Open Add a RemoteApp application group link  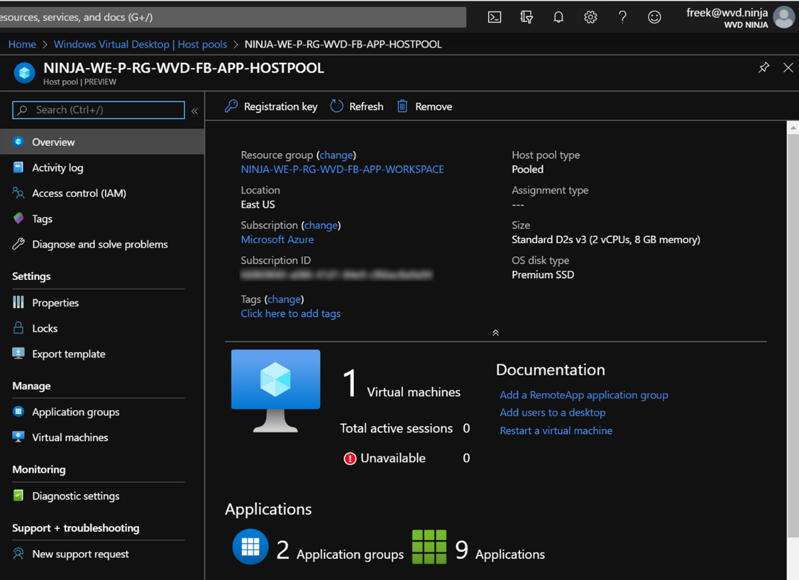[584, 395]
